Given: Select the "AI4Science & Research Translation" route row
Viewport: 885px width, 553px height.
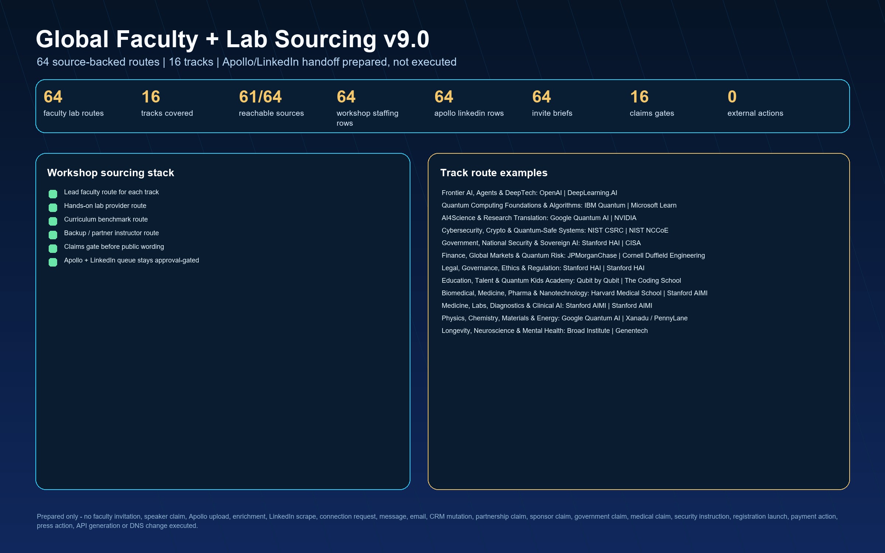Looking at the screenshot, I should 539,218.
